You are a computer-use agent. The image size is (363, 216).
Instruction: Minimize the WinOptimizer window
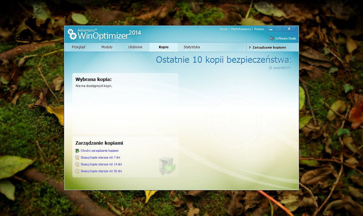[271, 29]
